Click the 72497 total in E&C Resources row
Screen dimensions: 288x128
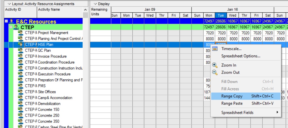209,21
